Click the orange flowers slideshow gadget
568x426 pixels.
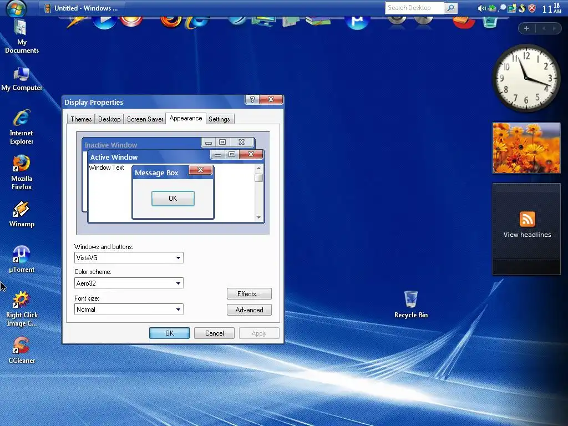tap(526, 148)
